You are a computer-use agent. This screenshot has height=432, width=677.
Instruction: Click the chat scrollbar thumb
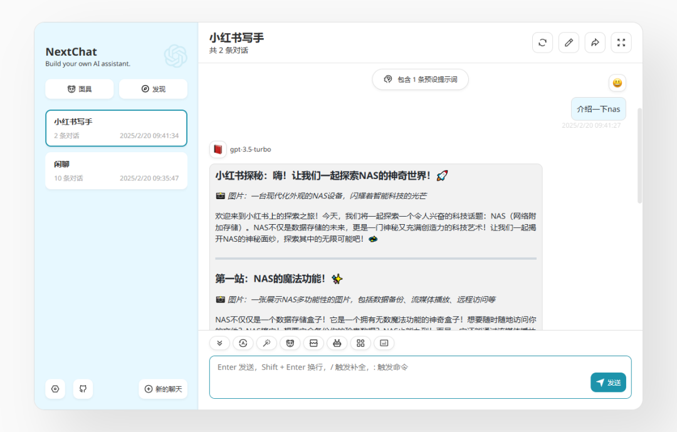click(639, 155)
